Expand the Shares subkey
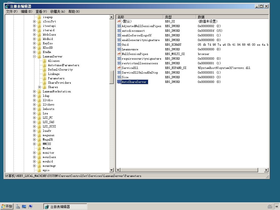 coord(39,87)
